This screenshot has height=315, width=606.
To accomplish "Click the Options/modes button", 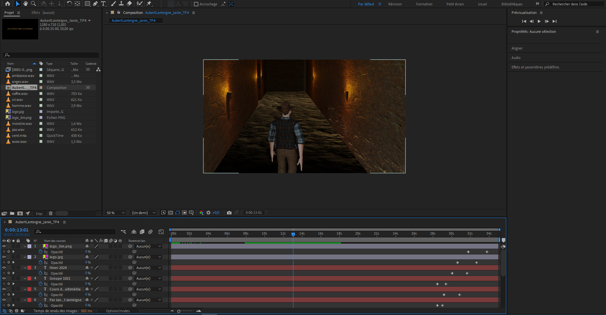I will (x=118, y=311).
